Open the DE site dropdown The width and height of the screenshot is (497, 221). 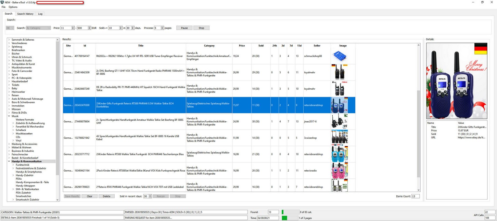click(x=10, y=28)
